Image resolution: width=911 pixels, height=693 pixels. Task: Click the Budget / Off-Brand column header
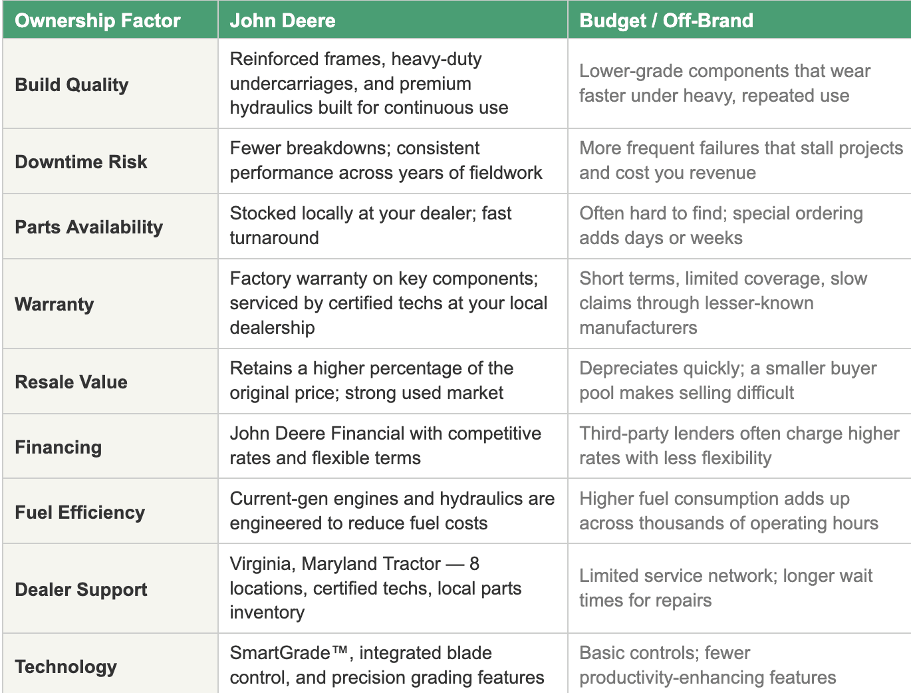click(666, 21)
